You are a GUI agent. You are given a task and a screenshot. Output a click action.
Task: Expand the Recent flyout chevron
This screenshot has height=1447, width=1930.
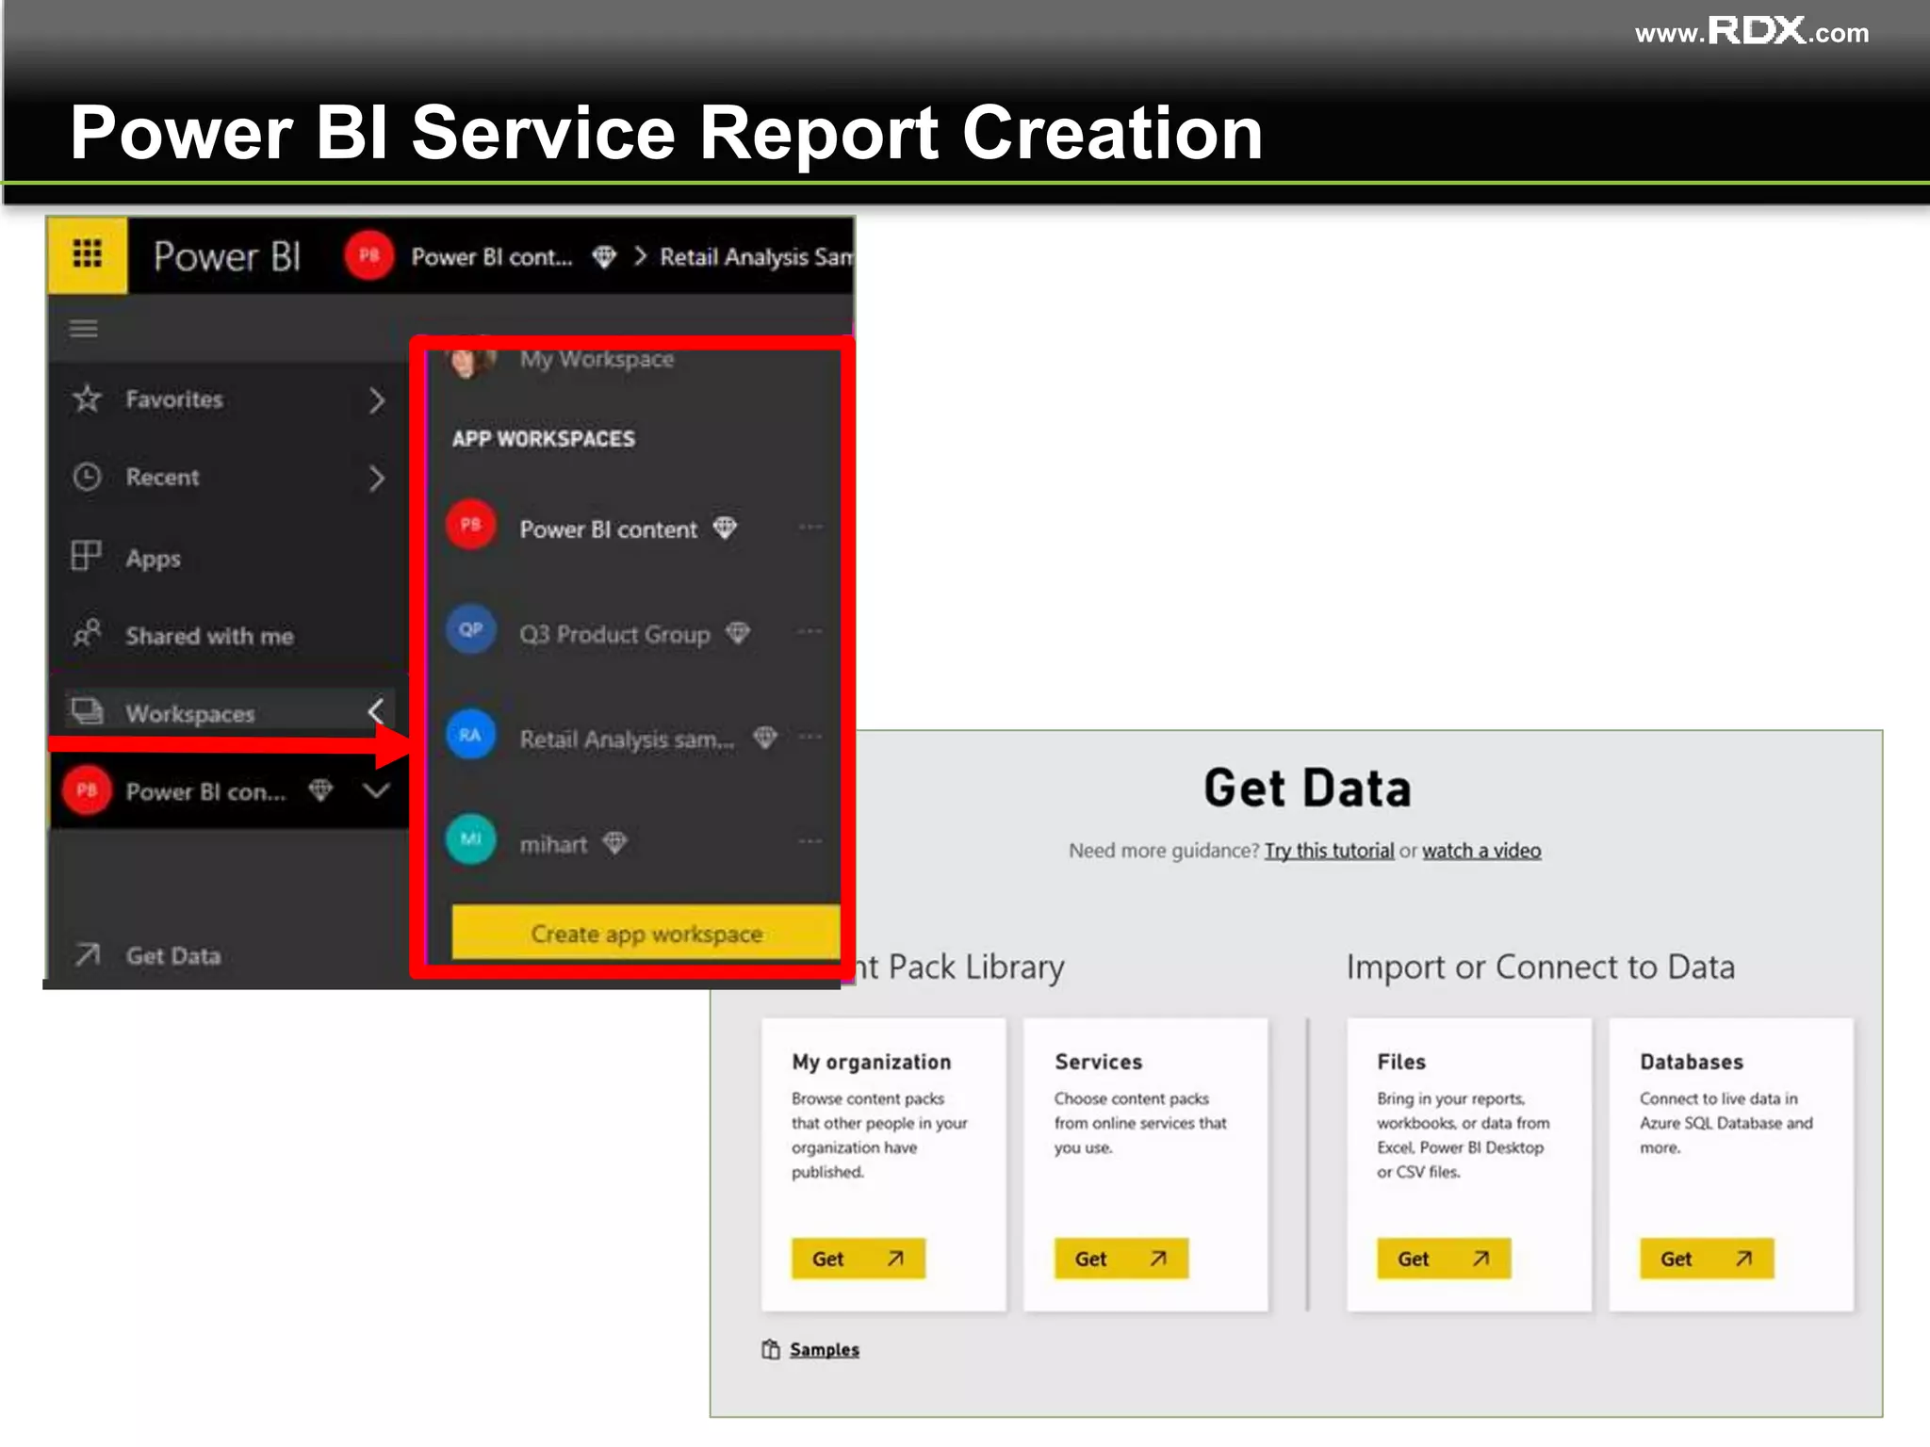[377, 479]
